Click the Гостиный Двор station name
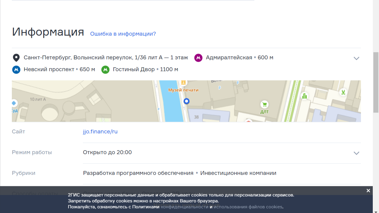Image resolution: width=379 pixels, height=213 pixels. tap(134, 69)
